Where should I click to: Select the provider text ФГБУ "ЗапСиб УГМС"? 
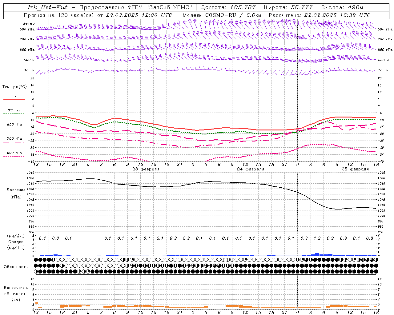(x=160, y=7)
